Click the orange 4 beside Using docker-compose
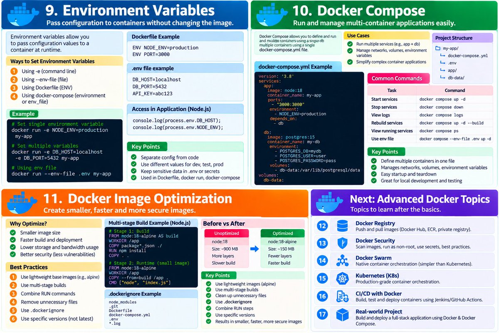Screen dimensions: 499x333 14,96
